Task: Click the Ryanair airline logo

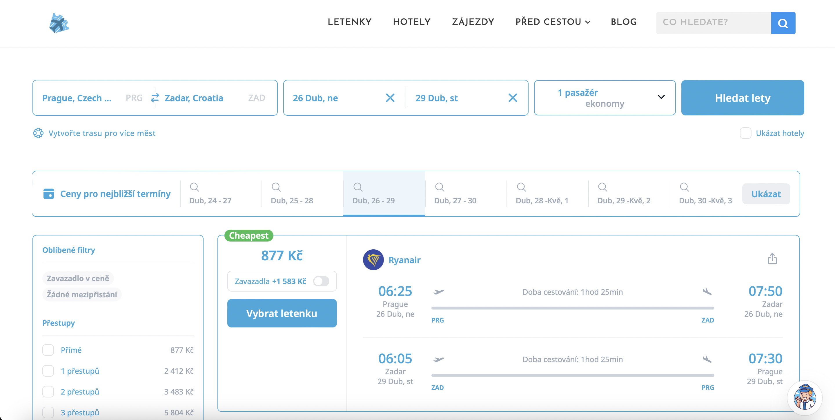Action: point(373,260)
